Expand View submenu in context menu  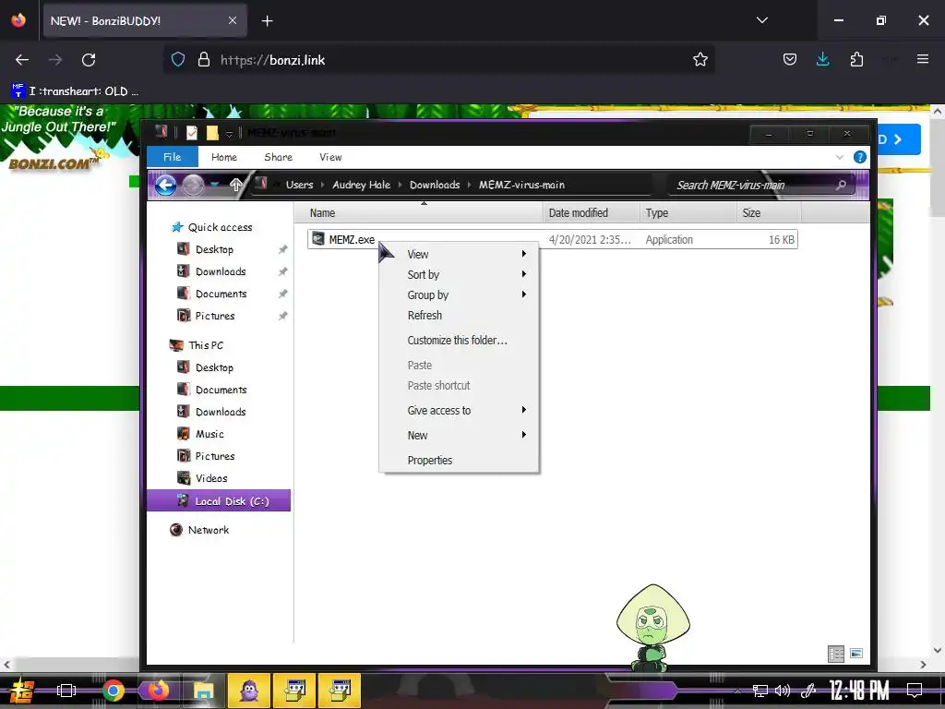pyautogui.click(x=459, y=254)
